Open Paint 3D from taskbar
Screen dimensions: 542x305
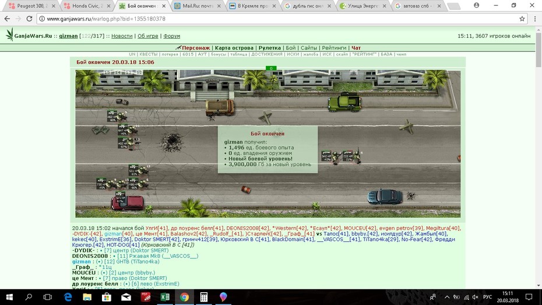223,297
